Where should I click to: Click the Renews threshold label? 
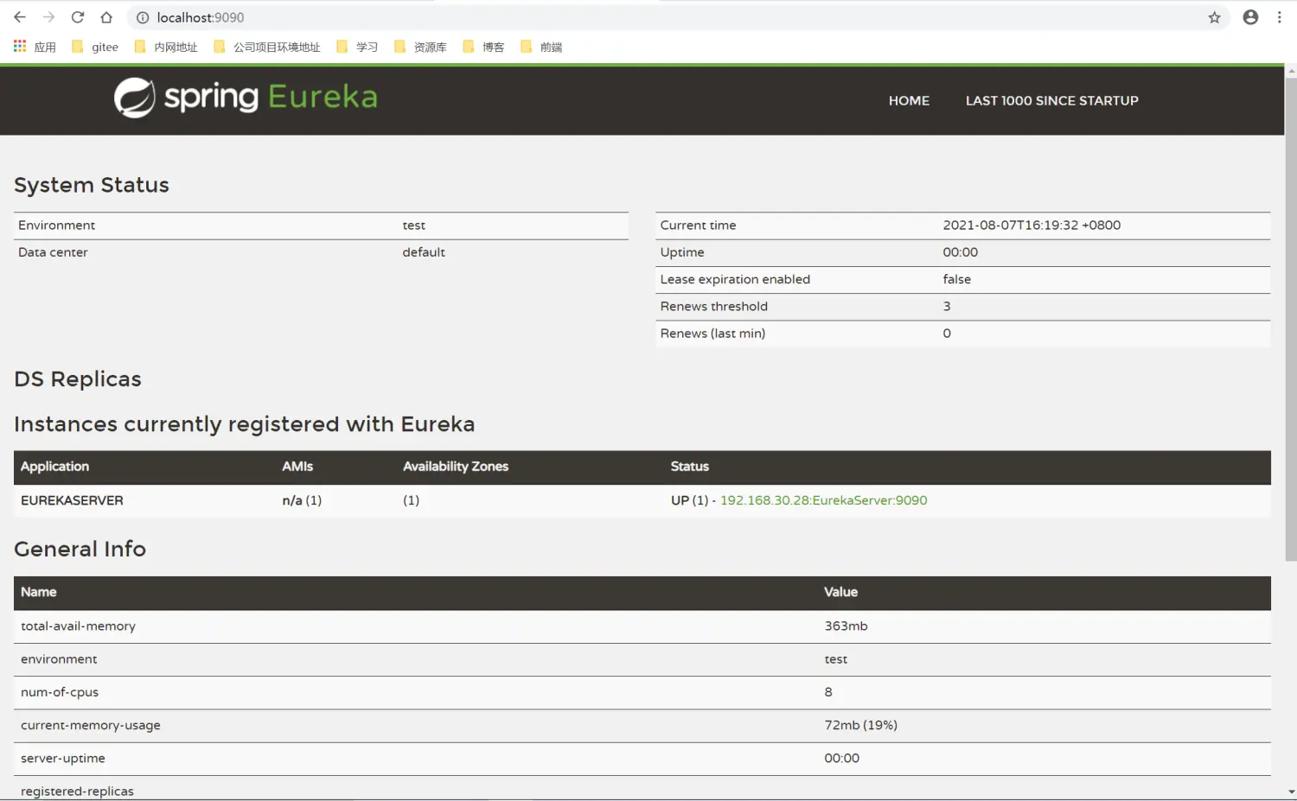(713, 307)
